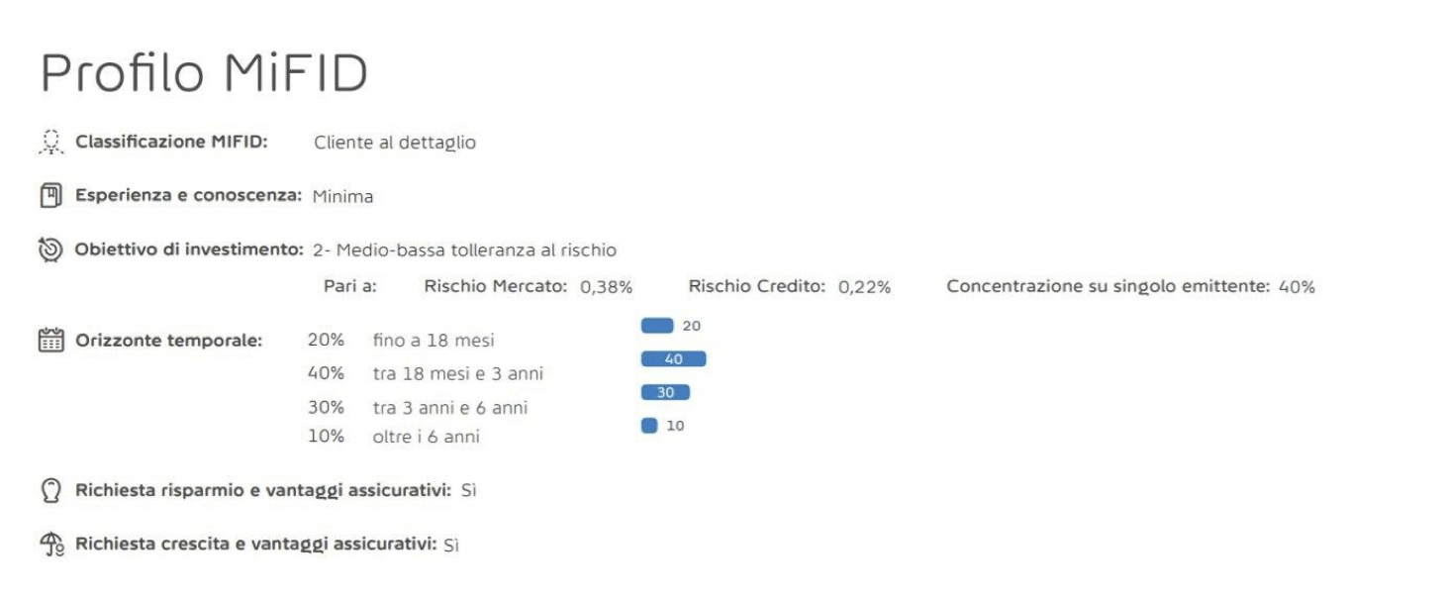Click the Rischio Credito 0,22% value
The width and height of the screenshot is (1447, 600).
[x=864, y=287]
